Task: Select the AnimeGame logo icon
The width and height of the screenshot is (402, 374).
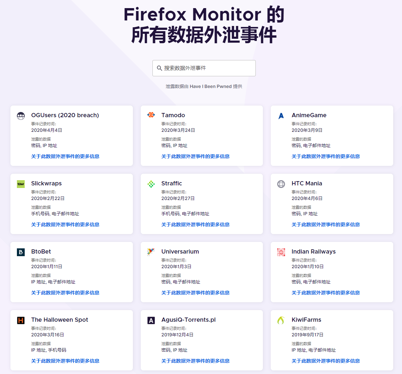Action: pyautogui.click(x=281, y=116)
